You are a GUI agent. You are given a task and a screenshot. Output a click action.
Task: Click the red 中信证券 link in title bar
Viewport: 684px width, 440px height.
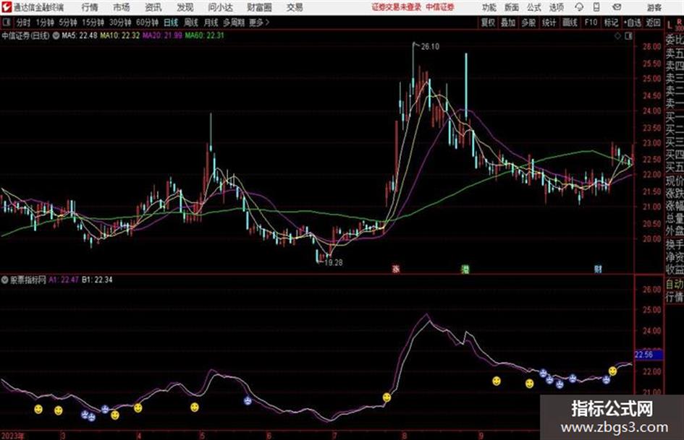click(x=440, y=7)
